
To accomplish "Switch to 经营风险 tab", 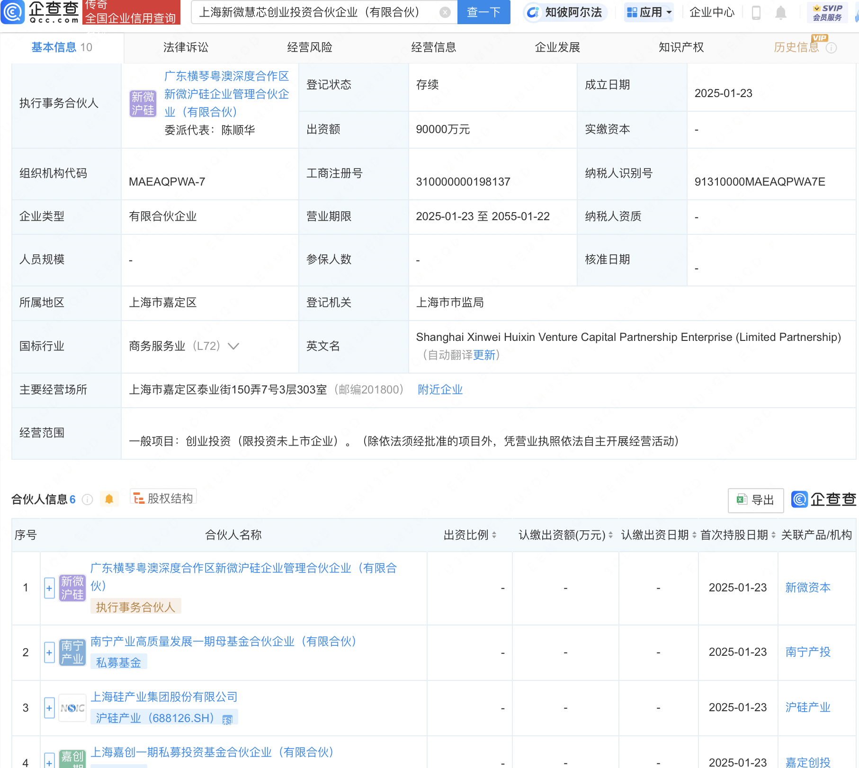I will point(310,47).
